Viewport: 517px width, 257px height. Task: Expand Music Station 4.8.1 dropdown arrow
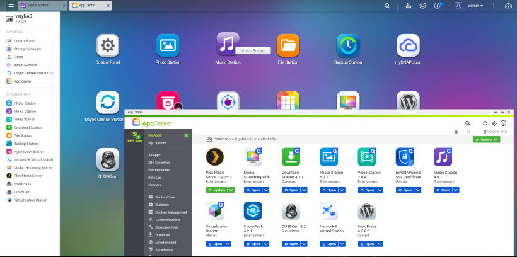[x=456, y=190]
